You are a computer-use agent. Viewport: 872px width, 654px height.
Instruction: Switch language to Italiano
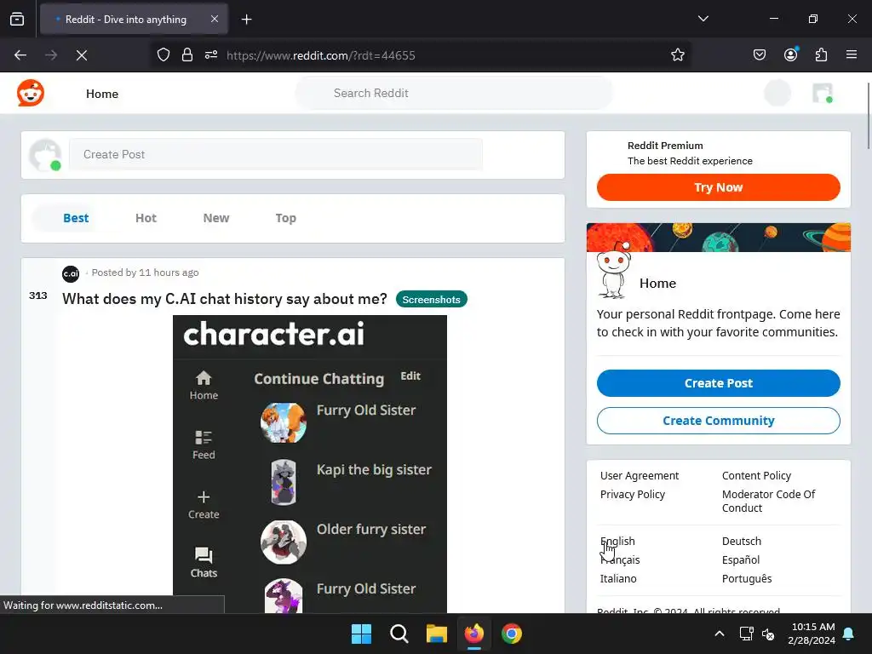point(618,578)
